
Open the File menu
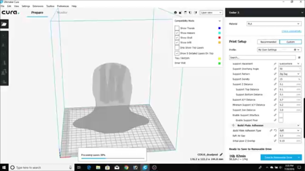pyautogui.click(x=3, y=6)
